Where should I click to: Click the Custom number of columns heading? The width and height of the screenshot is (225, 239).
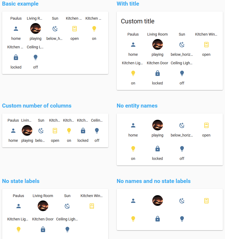click(37, 106)
